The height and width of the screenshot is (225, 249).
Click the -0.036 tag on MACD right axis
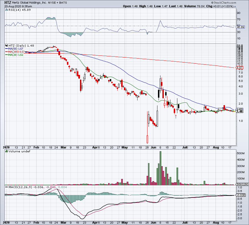tap(241, 195)
